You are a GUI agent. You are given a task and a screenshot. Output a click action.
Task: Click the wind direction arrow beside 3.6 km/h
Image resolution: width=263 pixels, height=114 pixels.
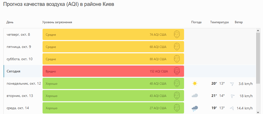click(232, 84)
